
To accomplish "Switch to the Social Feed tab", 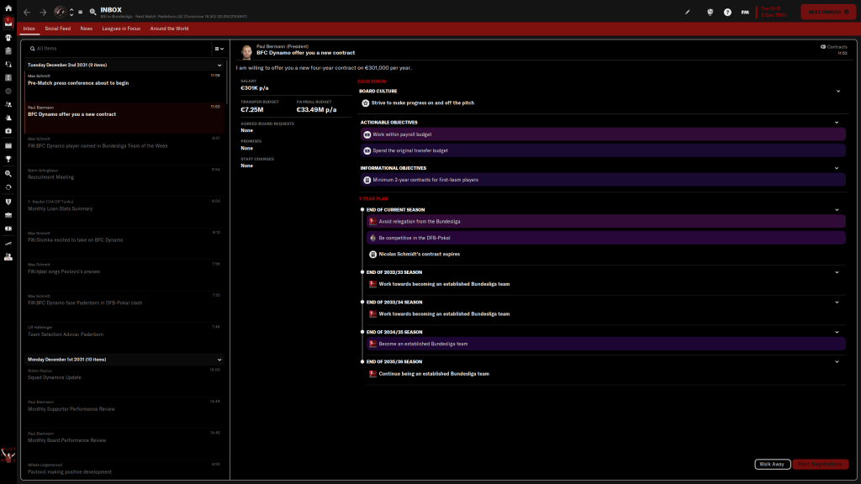I will (x=58, y=29).
